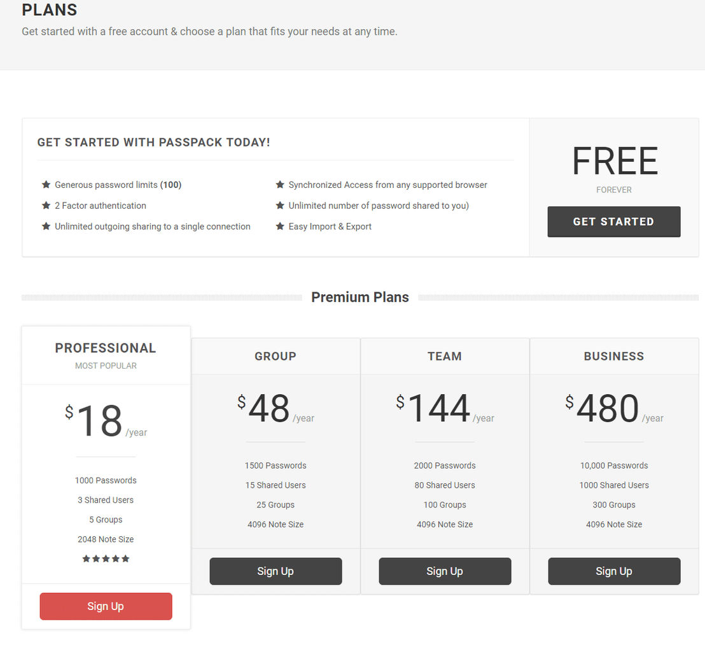Click GET STARTED WITH PASSPACK TODAY! heading
705x654 pixels.
[x=154, y=142]
